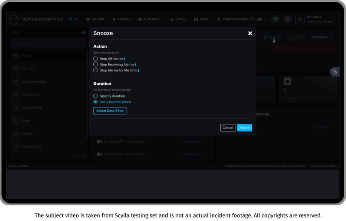Click the Scylla logo in the header

pyautogui.click(x=14, y=20)
